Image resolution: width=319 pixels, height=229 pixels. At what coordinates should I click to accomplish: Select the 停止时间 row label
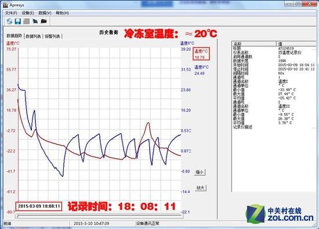pos(241,69)
